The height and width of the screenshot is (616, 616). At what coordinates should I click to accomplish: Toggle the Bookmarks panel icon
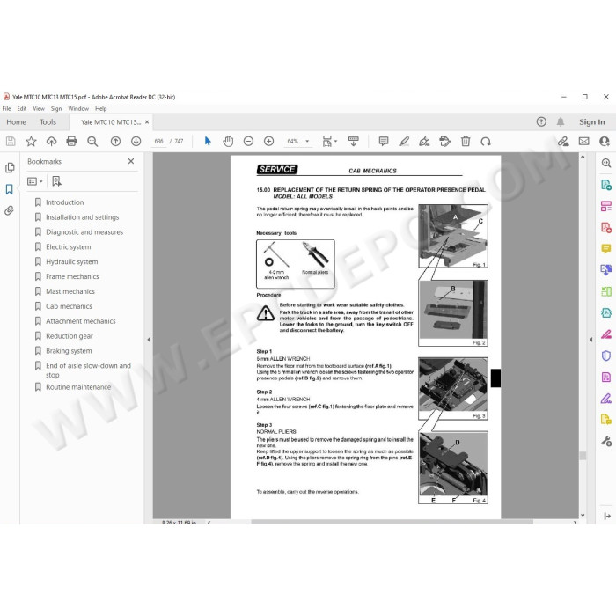coord(10,189)
